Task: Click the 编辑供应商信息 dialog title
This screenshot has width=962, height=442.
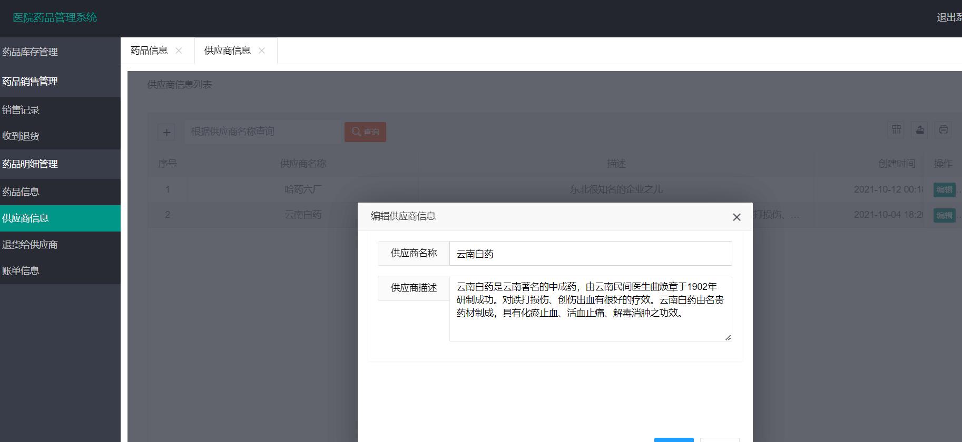Action: pos(403,216)
